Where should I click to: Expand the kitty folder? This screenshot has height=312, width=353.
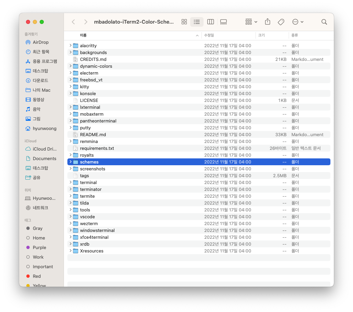pos(70,87)
